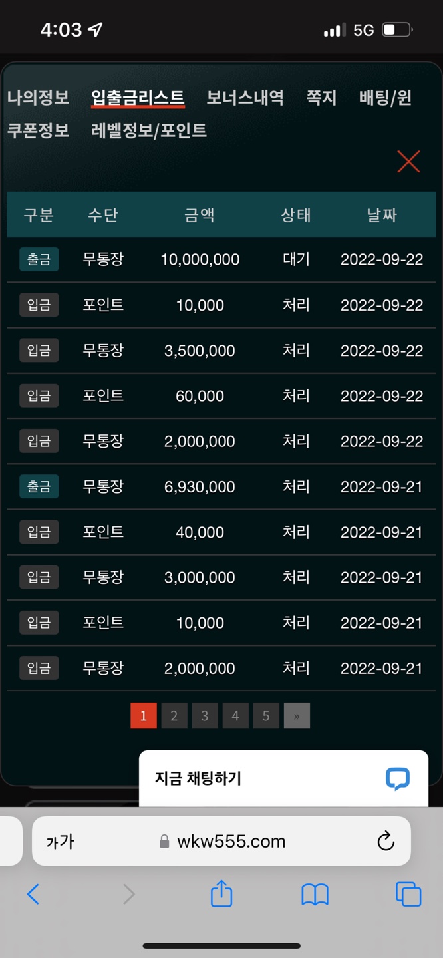Jump to page 5 of list
Image resolution: width=443 pixels, height=958 pixels.
266,716
